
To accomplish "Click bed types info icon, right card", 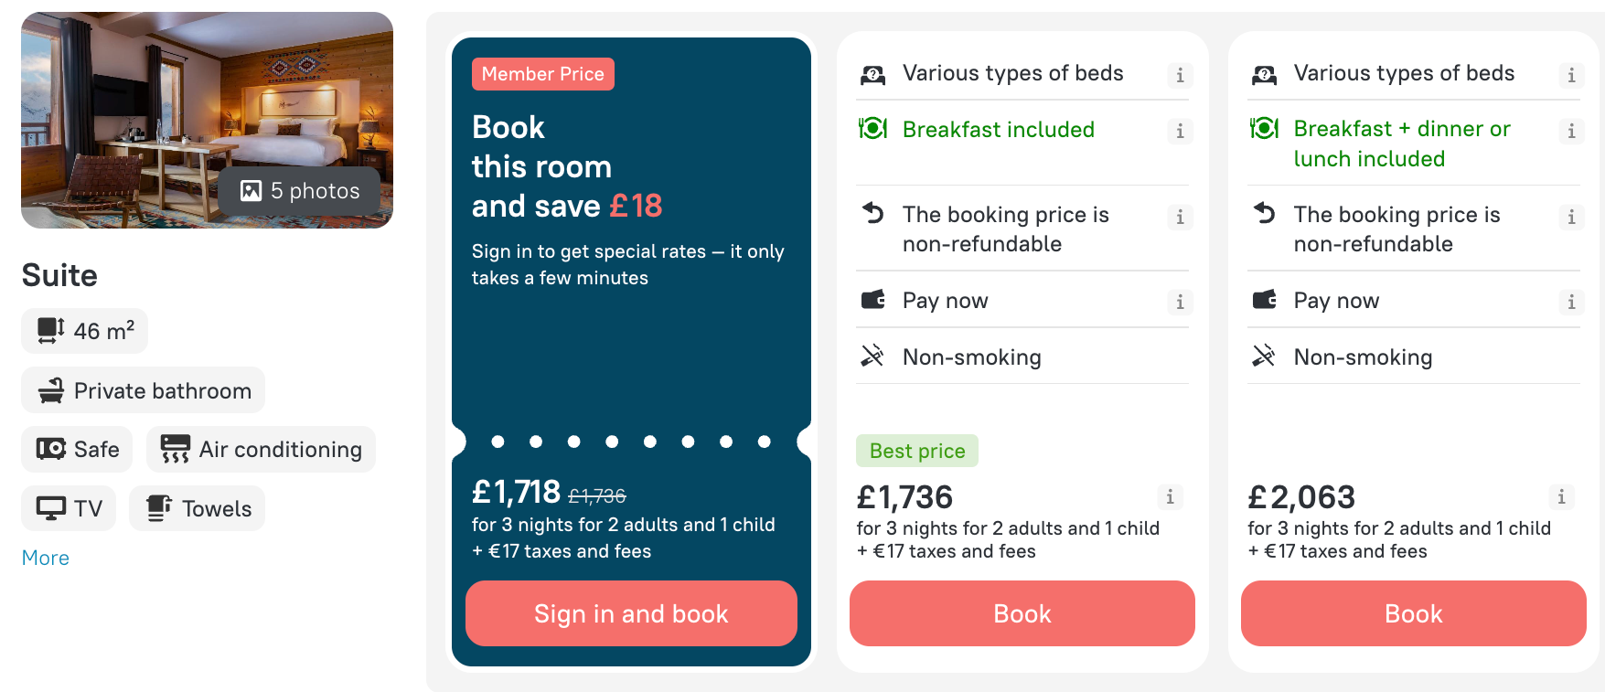I will (1571, 75).
